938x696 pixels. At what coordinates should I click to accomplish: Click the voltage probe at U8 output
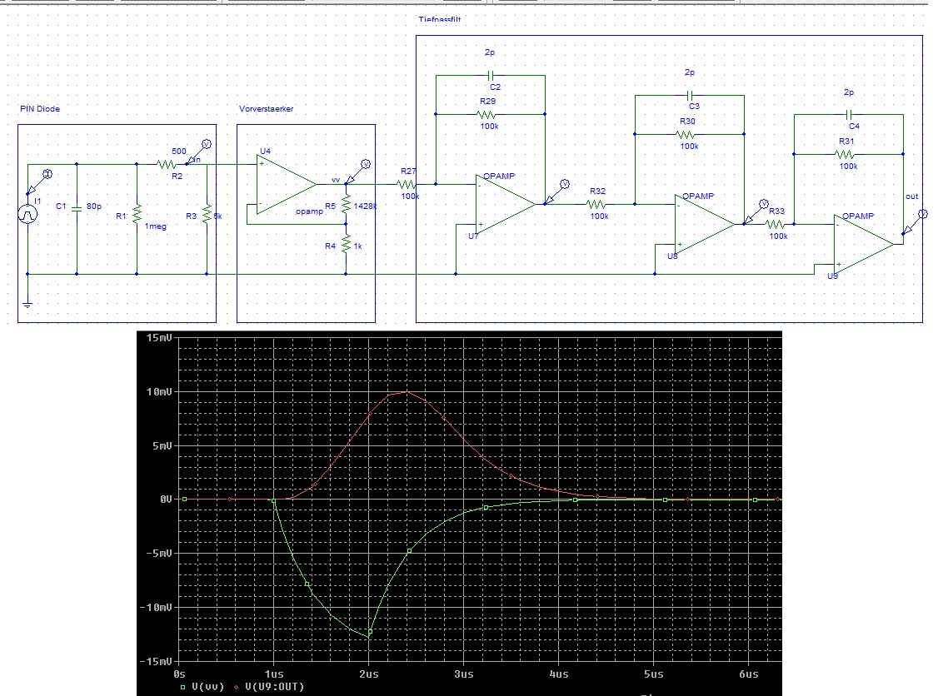pos(756,211)
